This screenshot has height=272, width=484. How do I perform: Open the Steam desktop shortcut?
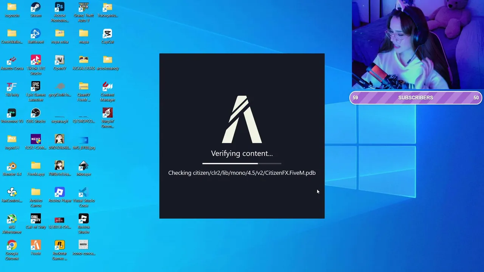tap(36, 10)
